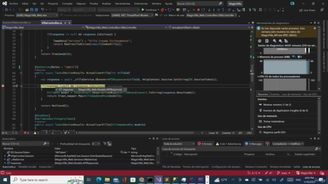Click the Save file toolbar icon

pos(32,10)
